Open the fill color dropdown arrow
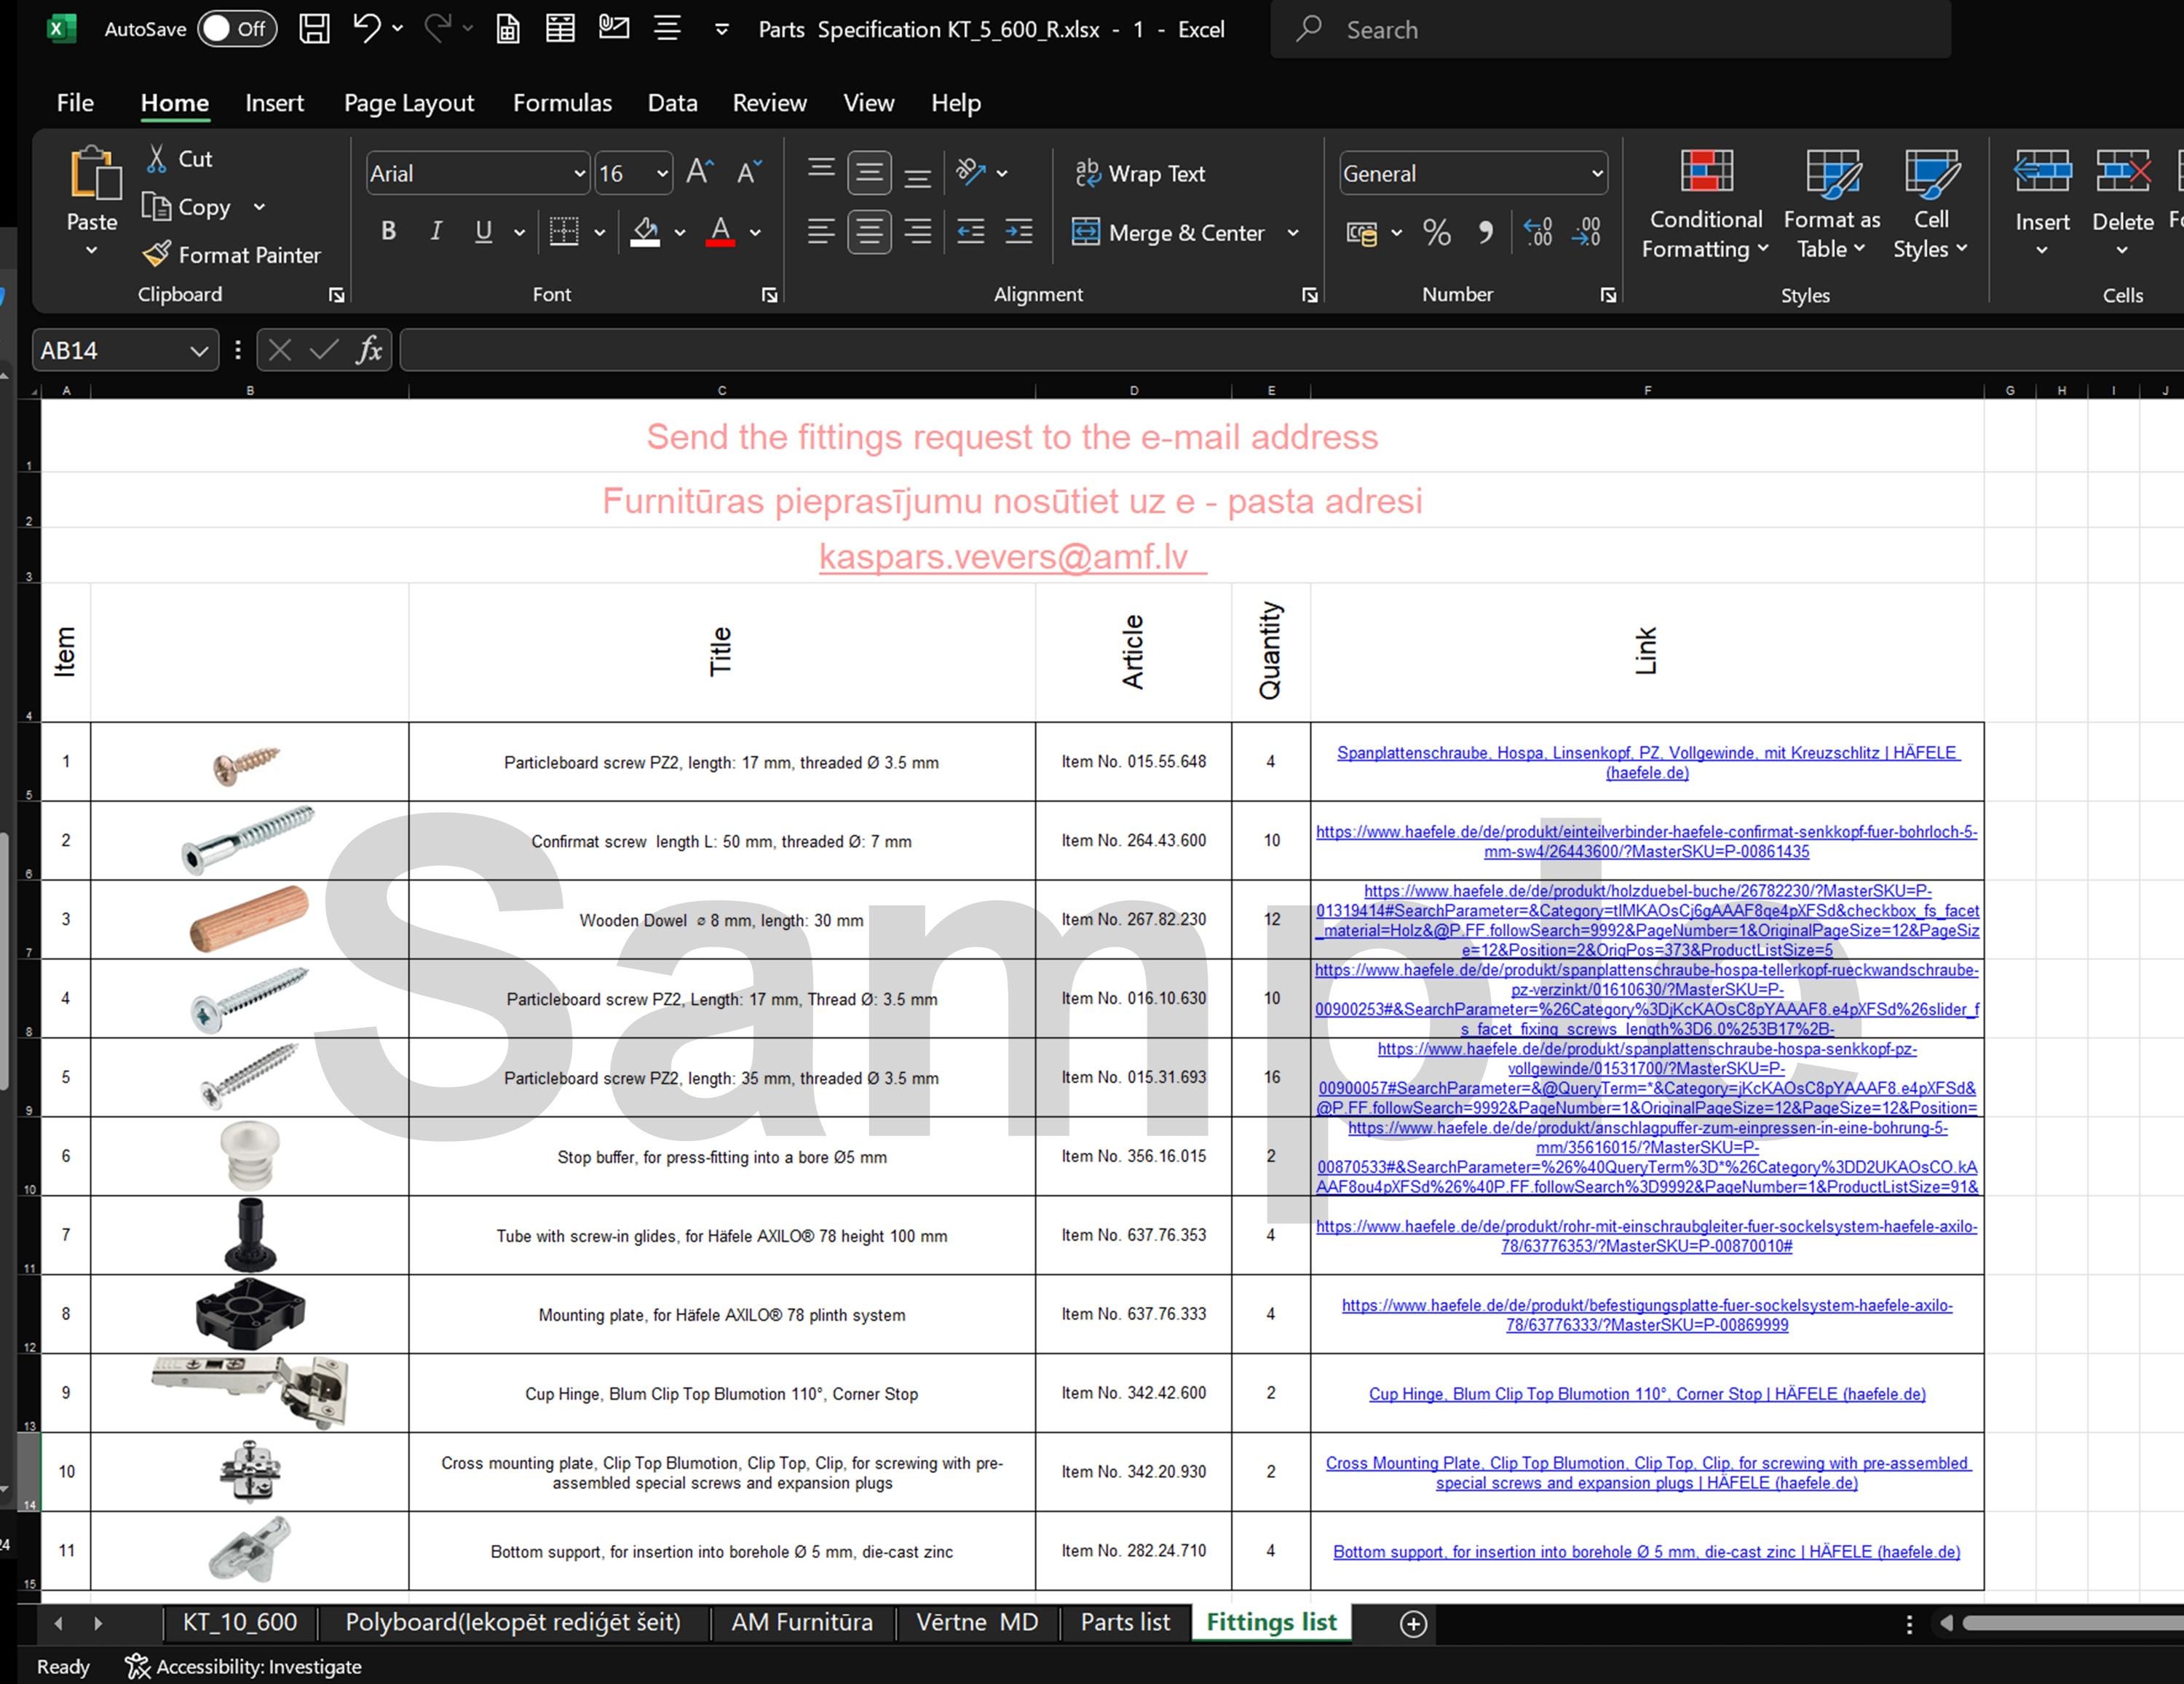The image size is (2184, 1684). tap(680, 233)
